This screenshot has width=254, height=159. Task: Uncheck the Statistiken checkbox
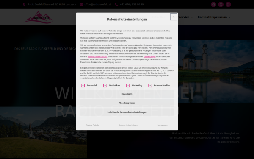105,86
